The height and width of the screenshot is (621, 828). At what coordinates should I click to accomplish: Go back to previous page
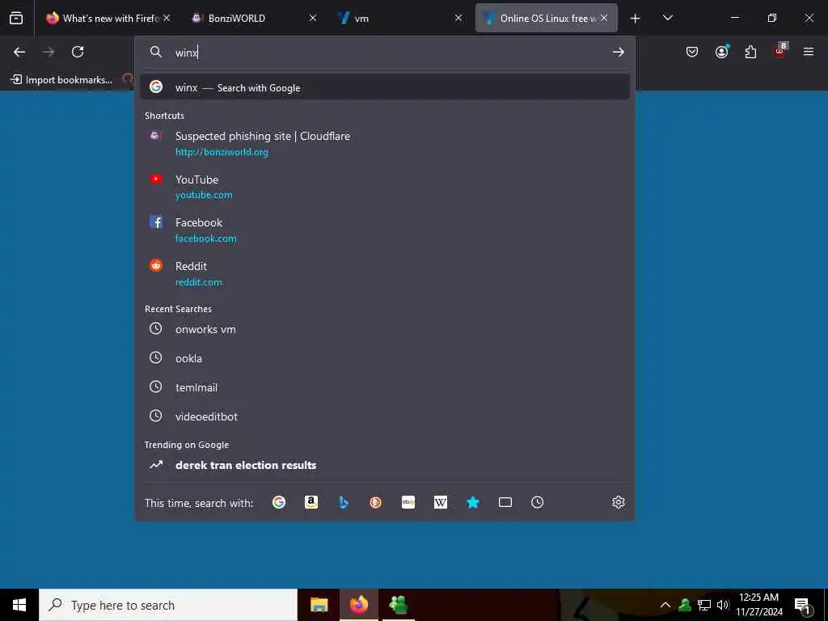[x=19, y=52]
